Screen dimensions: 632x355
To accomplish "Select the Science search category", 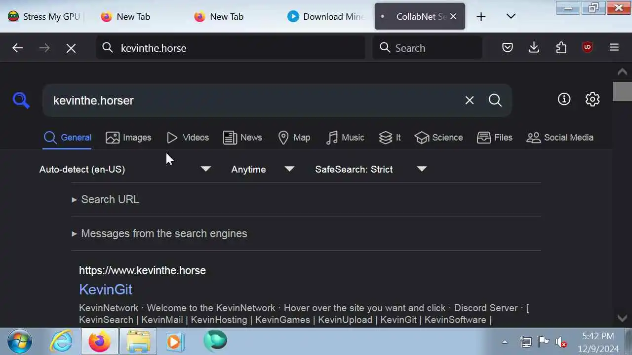I will (x=438, y=138).
